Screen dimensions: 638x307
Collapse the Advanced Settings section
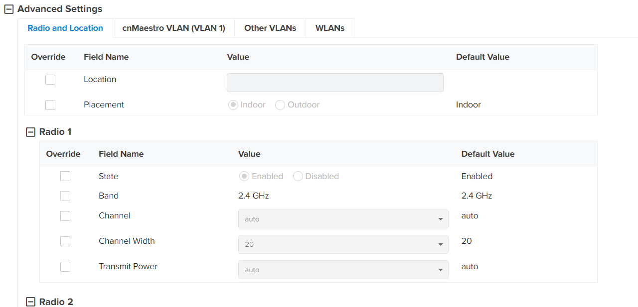coord(8,9)
